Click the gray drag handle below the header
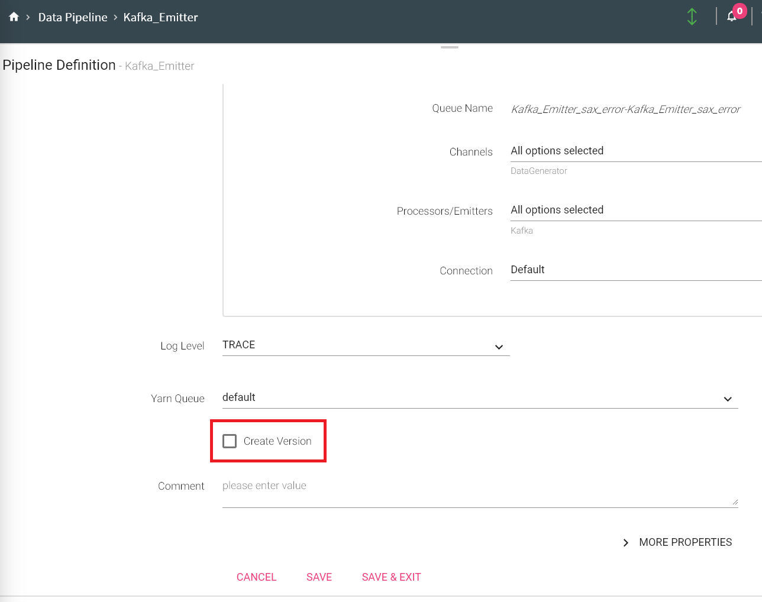Image resolution: width=762 pixels, height=602 pixels. (x=450, y=47)
